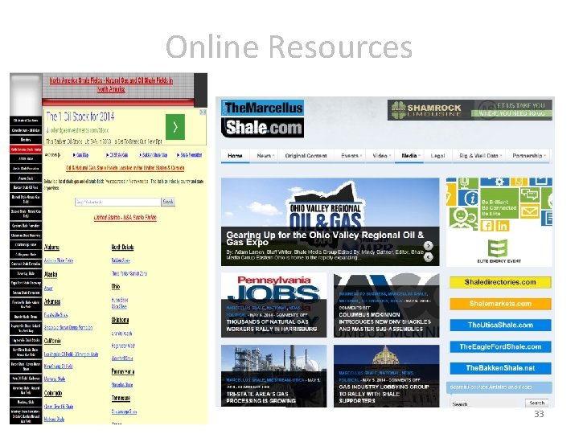Open the Original Content menu item
The width and height of the screenshot is (579, 434).
pyautogui.click(x=306, y=156)
